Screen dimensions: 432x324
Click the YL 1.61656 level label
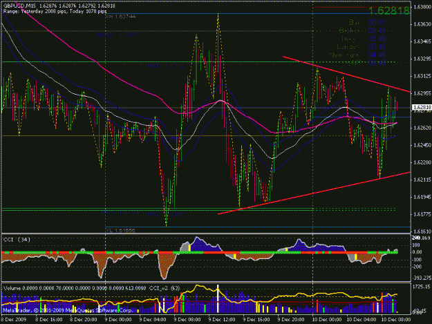120,230
